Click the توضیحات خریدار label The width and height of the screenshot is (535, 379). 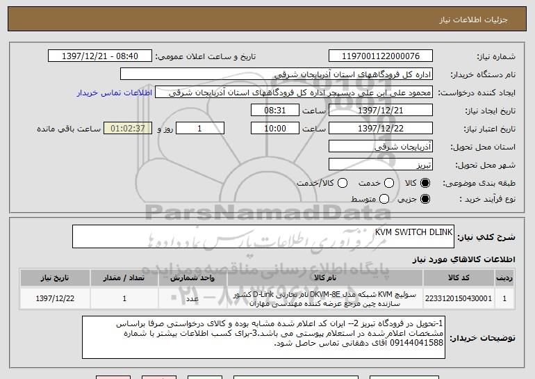click(482, 338)
